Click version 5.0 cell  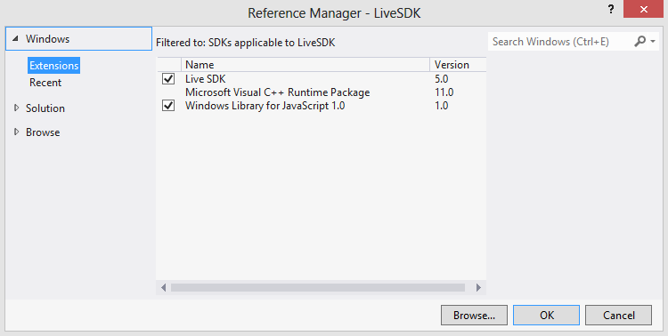442,79
